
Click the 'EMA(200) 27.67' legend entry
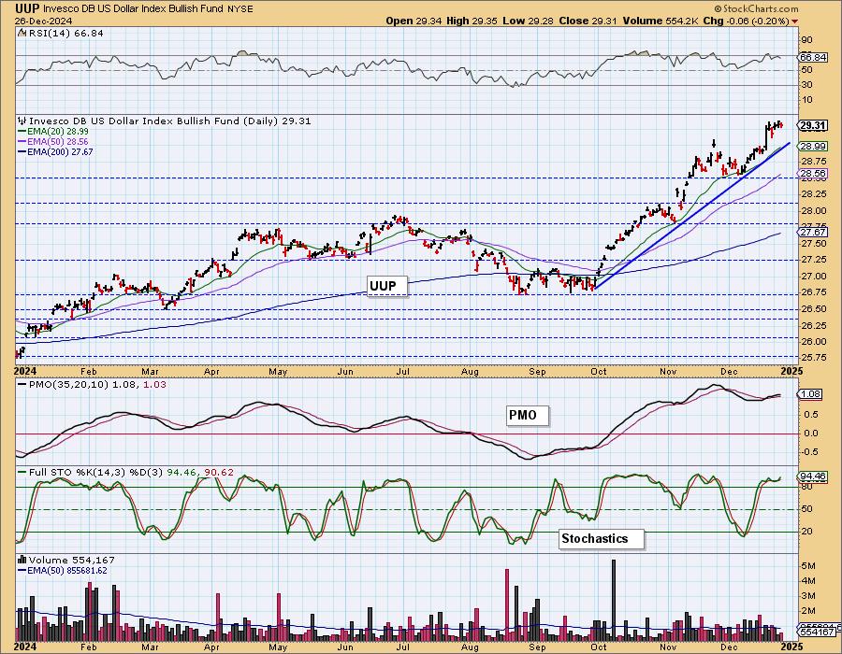pos(55,151)
